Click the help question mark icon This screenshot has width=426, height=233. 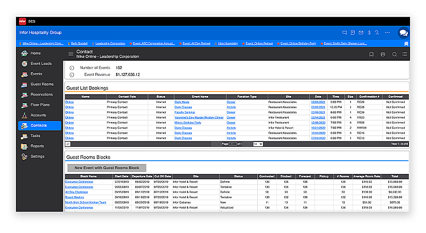click(377, 32)
